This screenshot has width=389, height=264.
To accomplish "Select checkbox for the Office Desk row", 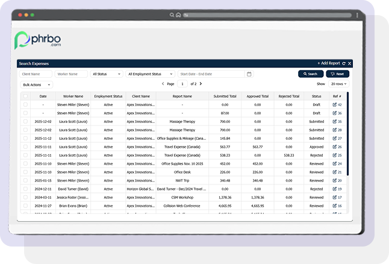I will [25, 172].
